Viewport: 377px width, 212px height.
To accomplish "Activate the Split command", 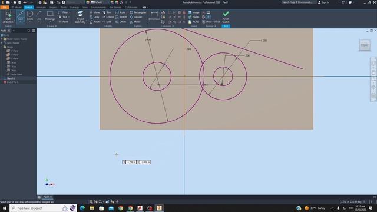I will pos(107,22).
